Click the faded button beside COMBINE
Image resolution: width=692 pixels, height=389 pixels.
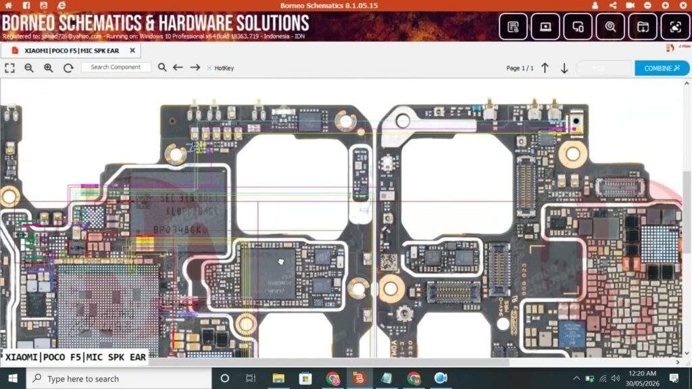603,68
